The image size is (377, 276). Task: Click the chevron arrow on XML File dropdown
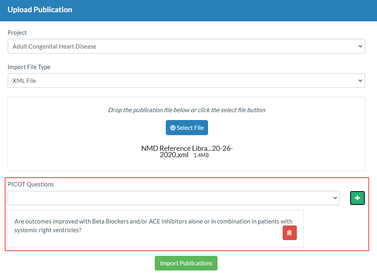360,81
